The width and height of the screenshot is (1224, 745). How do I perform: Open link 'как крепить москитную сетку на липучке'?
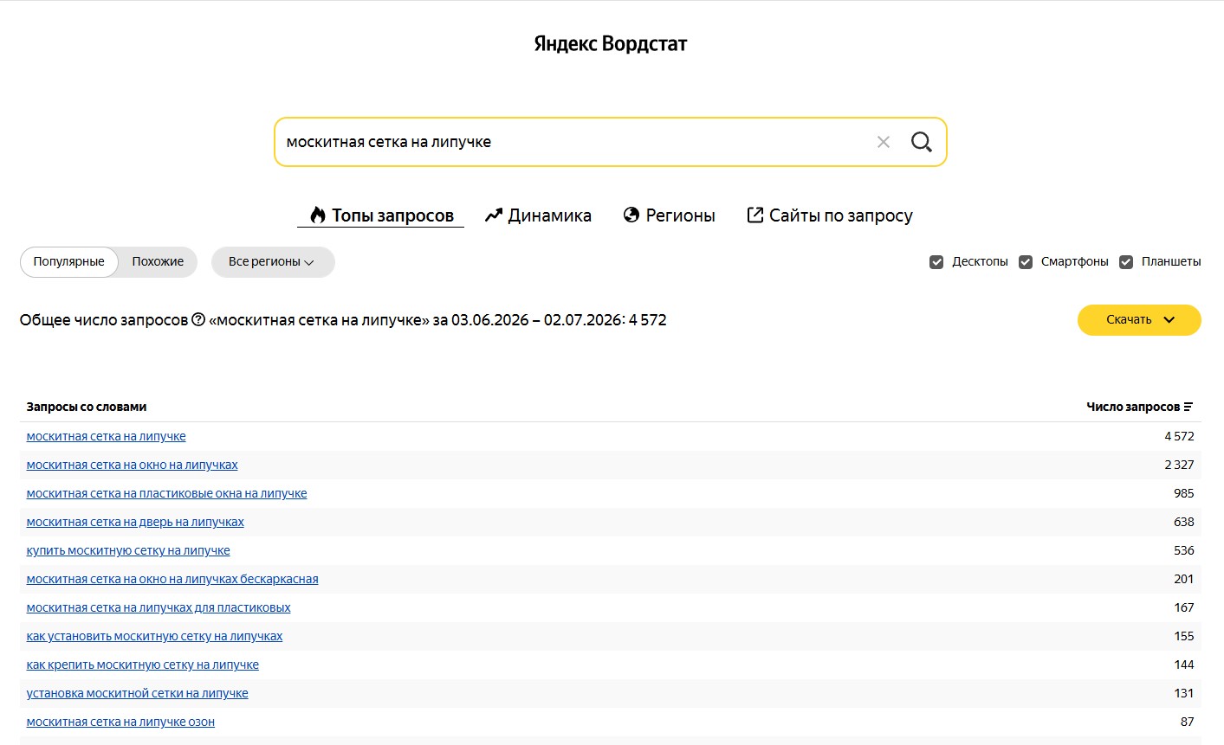coord(143,665)
